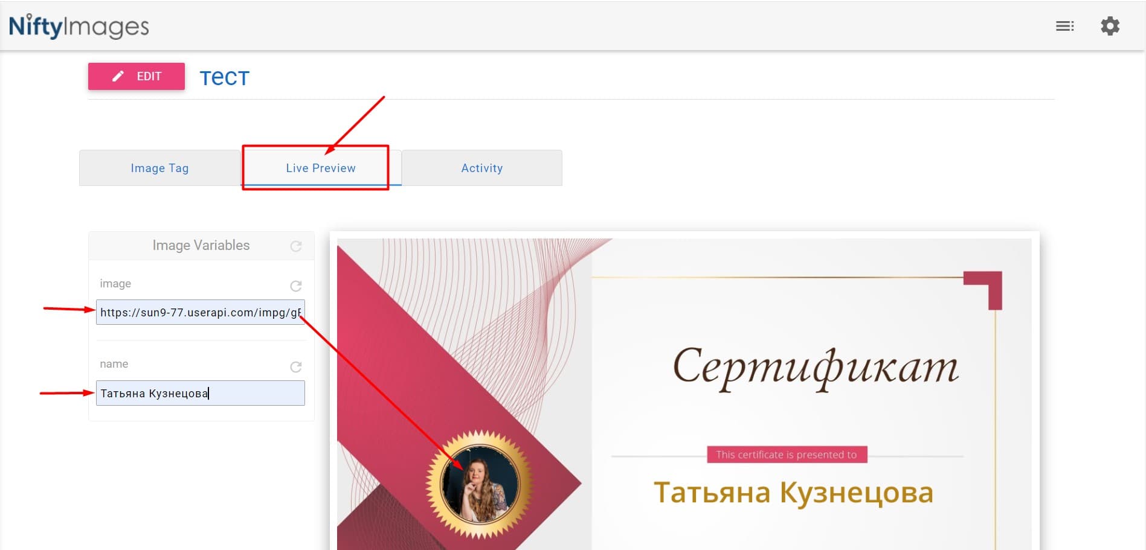Click the golden name text on the certificate
1146x550 pixels.
click(793, 492)
